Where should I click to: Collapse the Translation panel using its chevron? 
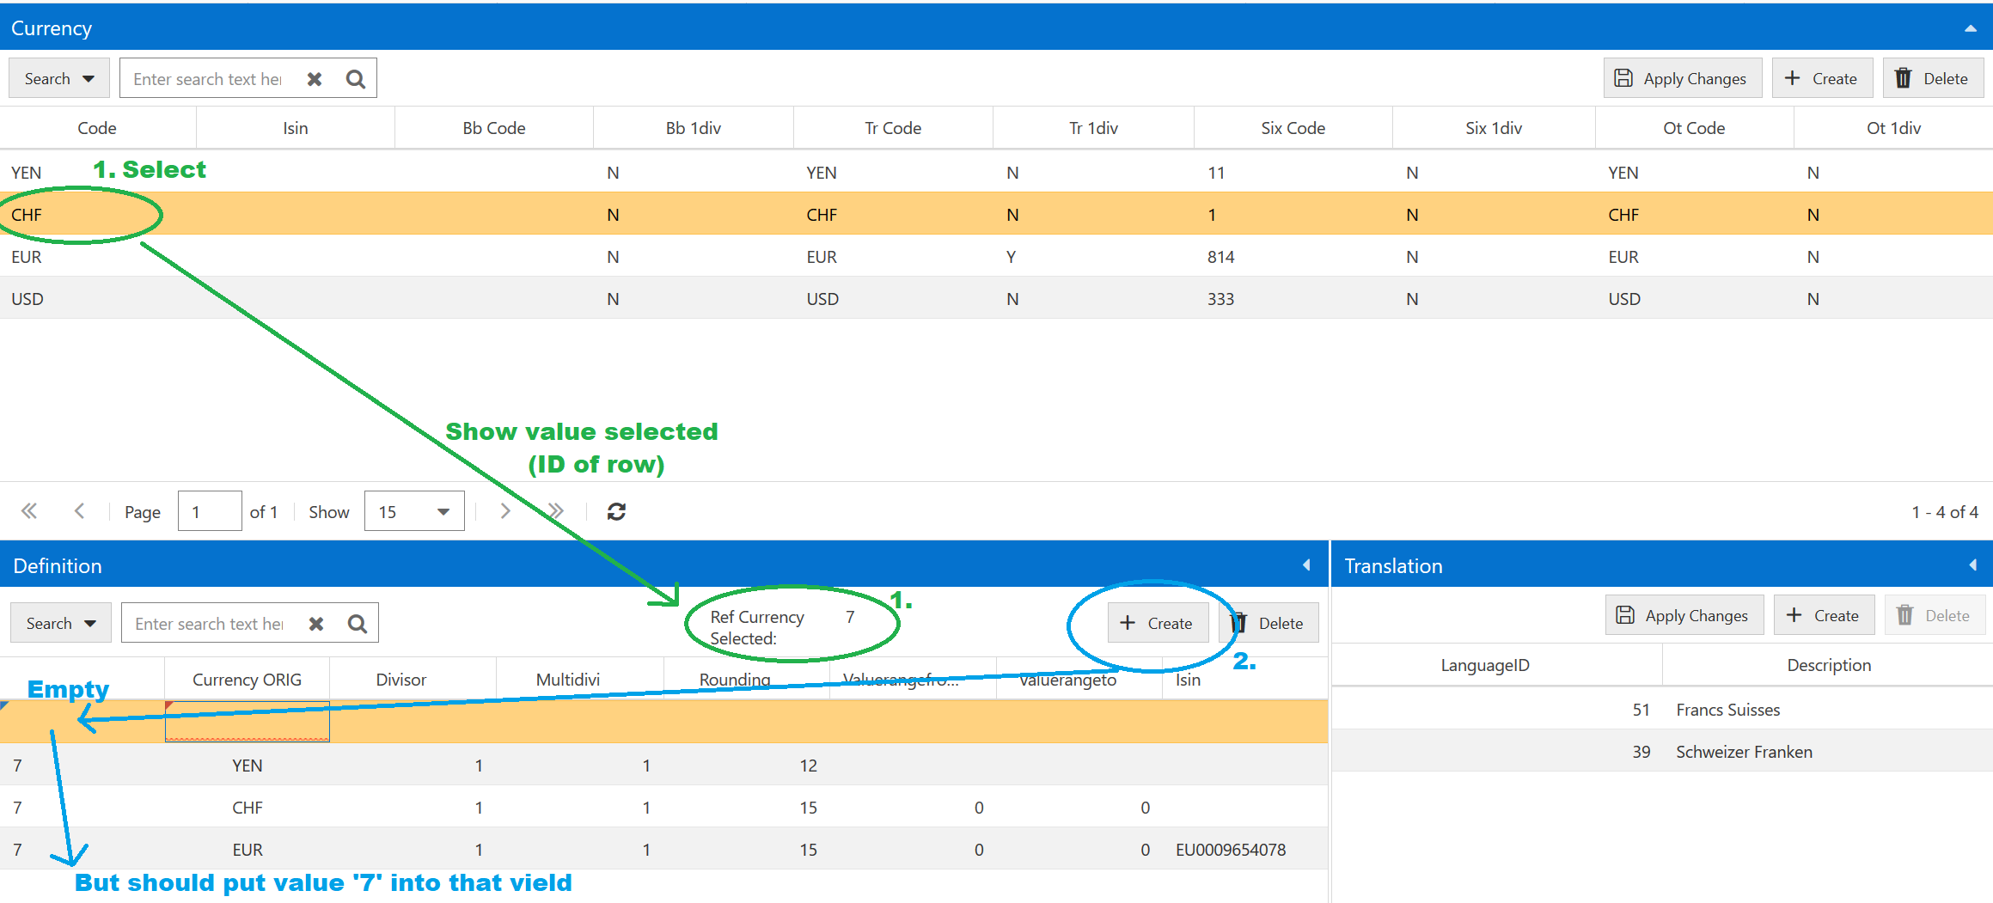(1974, 564)
